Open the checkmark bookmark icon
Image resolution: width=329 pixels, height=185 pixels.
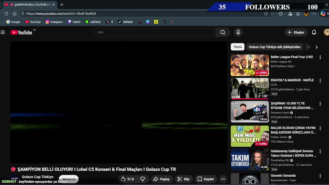[164, 22]
